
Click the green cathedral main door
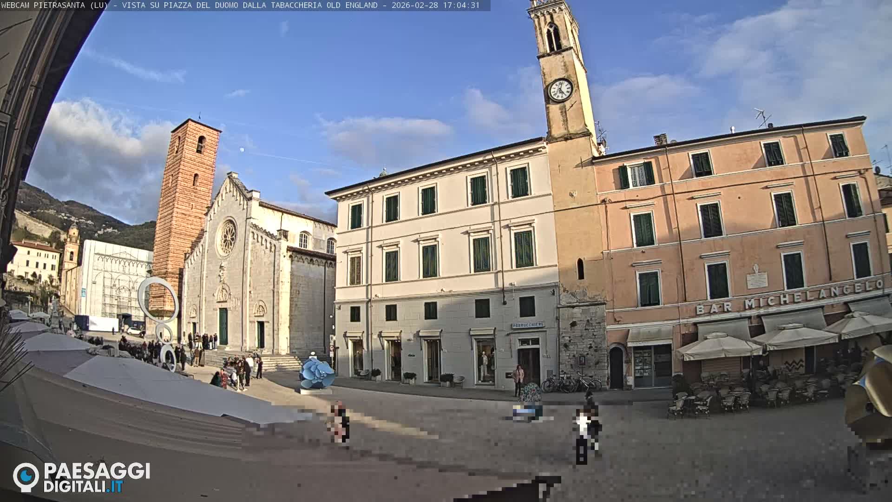point(223,326)
